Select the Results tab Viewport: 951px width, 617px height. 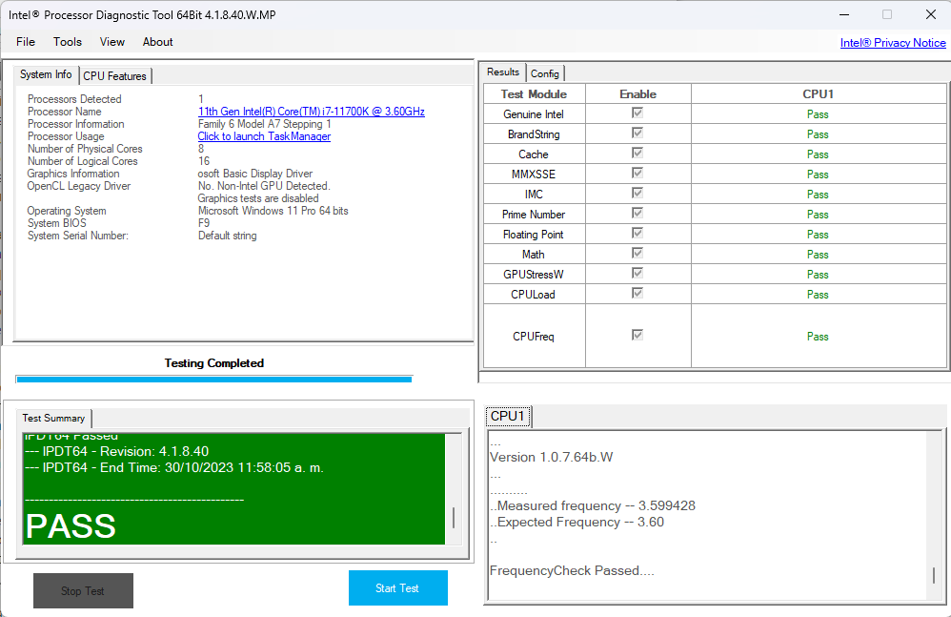point(503,72)
